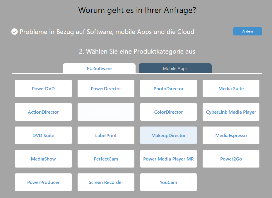Pick the PhotoDirector product tile
Image resolution: width=272 pixels, height=198 pixels.
[168, 88]
